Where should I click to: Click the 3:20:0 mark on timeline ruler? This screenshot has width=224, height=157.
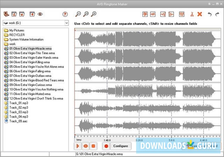pyautogui.click(x=139, y=140)
